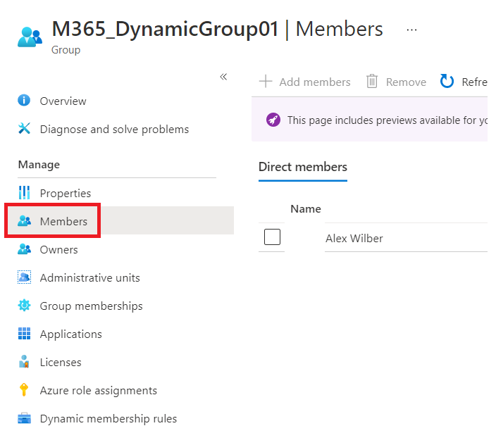The width and height of the screenshot is (496, 433).
Task: Click the Diagnose wrench icon
Action: tap(24, 128)
